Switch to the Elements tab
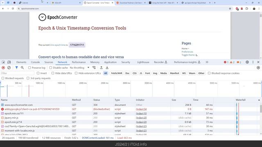 (x=21, y=62)
